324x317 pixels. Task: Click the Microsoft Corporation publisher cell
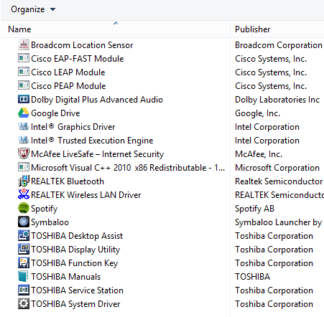pos(277,168)
